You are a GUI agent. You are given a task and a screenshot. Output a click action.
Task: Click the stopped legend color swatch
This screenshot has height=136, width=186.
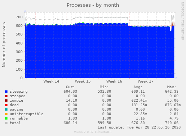pyautogui.click(x=6, y=96)
